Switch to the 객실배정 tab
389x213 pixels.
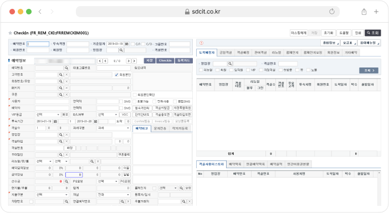(x=243, y=53)
